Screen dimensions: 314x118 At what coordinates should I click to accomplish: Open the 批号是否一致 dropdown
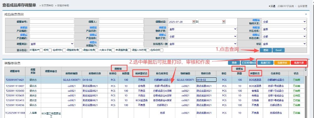pyautogui.click(x=203, y=44)
